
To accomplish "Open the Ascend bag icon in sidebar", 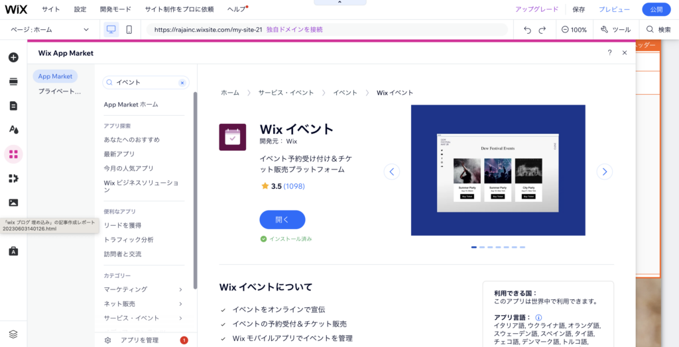I will 13,251.
